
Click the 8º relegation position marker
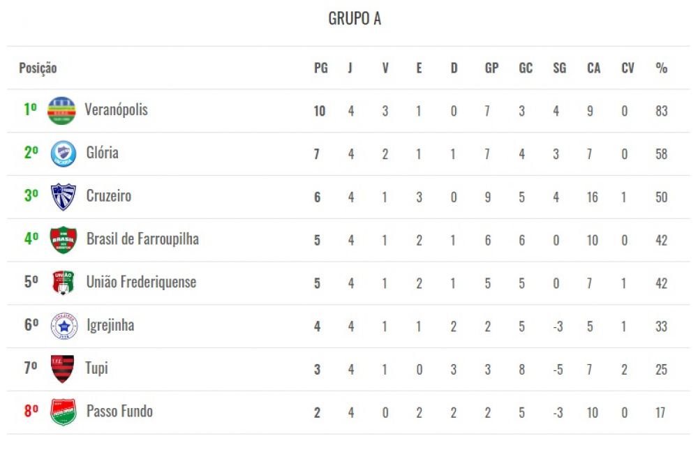(31, 410)
